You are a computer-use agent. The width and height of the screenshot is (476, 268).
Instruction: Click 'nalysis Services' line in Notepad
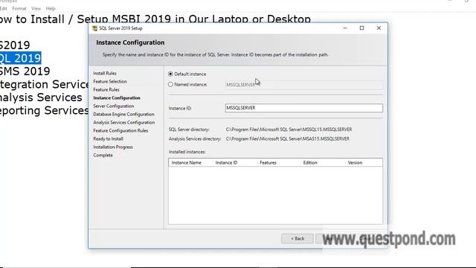tap(41, 98)
